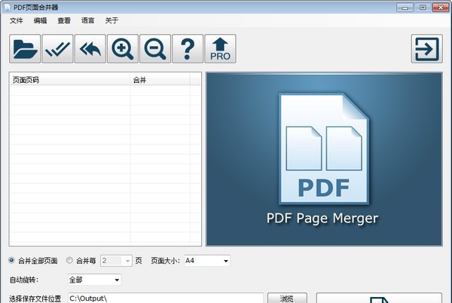Open the 页面大小 A4 dropdown
This screenshot has height=303, width=452.
207,261
